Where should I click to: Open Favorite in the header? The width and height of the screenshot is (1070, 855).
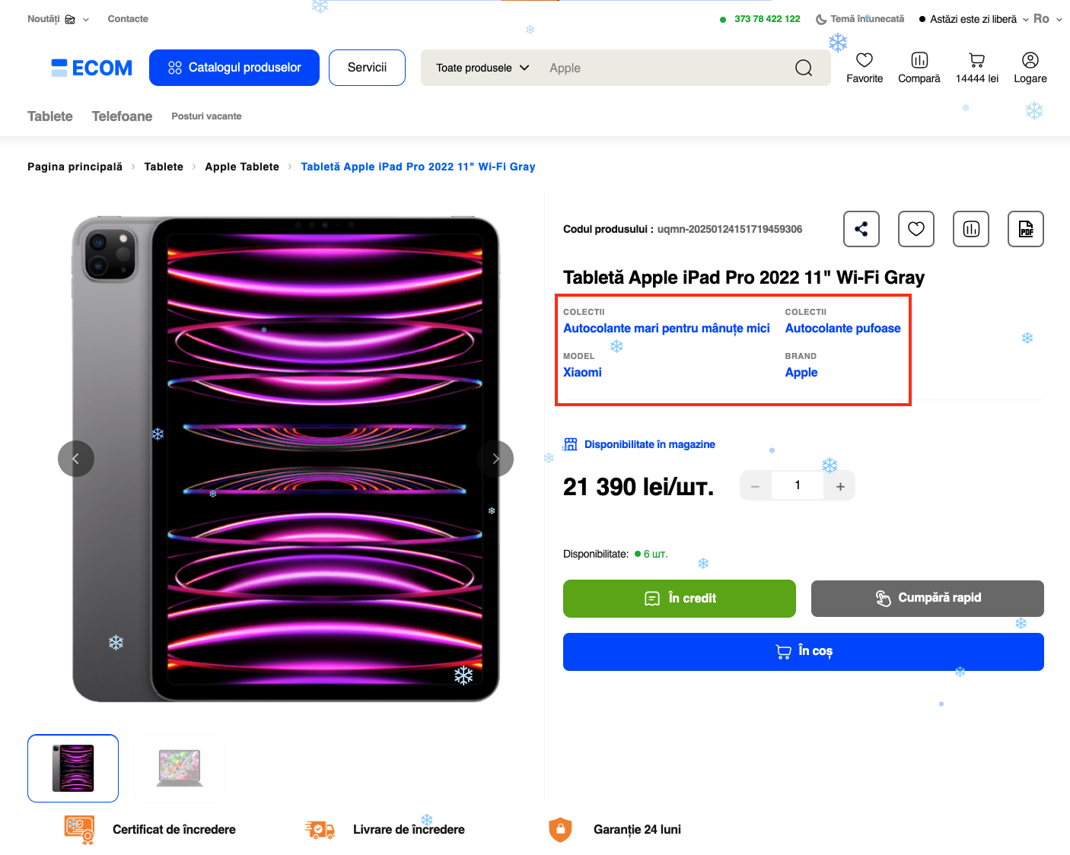865,67
